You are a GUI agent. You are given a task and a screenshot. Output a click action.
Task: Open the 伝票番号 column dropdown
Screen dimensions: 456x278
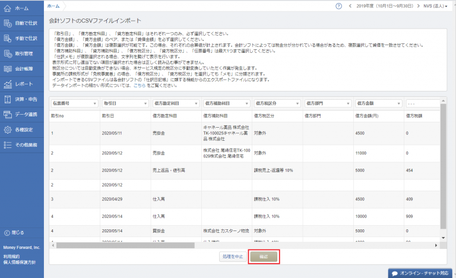[x=74, y=103]
